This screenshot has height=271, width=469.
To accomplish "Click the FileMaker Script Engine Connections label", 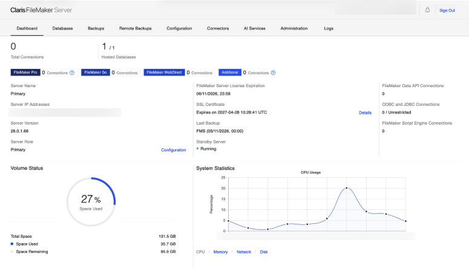I will click(417, 123).
